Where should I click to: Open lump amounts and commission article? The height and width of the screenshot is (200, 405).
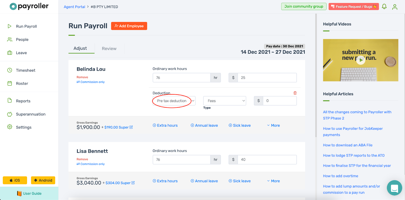click(x=352, y=189)
